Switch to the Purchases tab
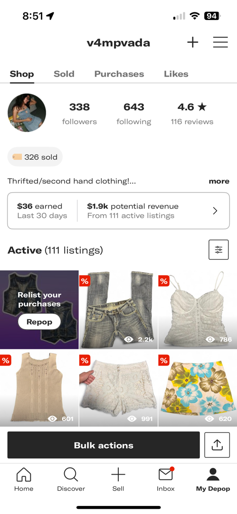Image resolution: width=237 pixels, height=514 pixels. click(x=119, y=74)
